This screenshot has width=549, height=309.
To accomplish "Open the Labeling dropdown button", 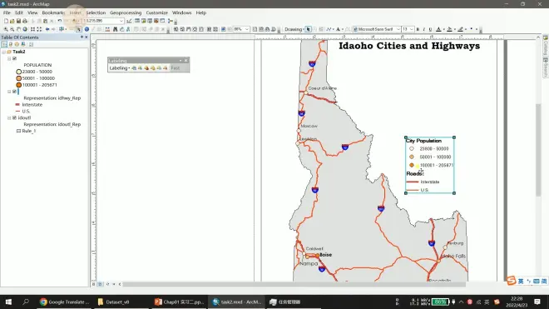I will (120, 68).
